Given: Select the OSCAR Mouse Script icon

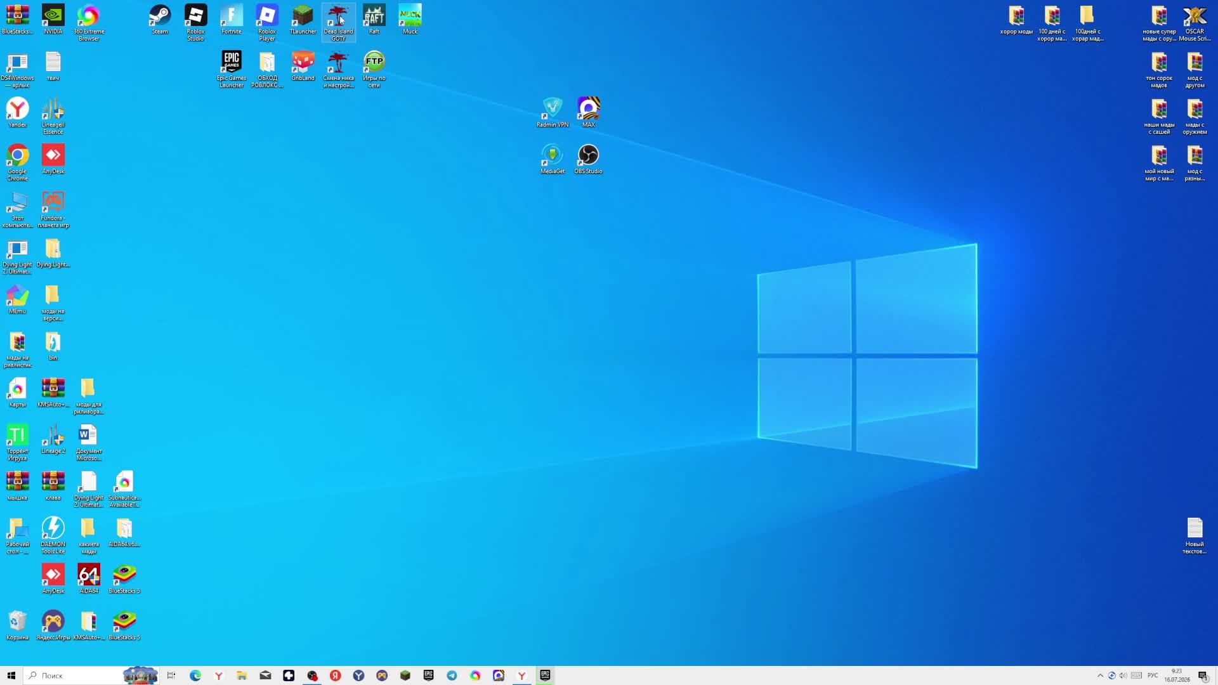Looking at the screenshot, I should (x=1195, y=23).
